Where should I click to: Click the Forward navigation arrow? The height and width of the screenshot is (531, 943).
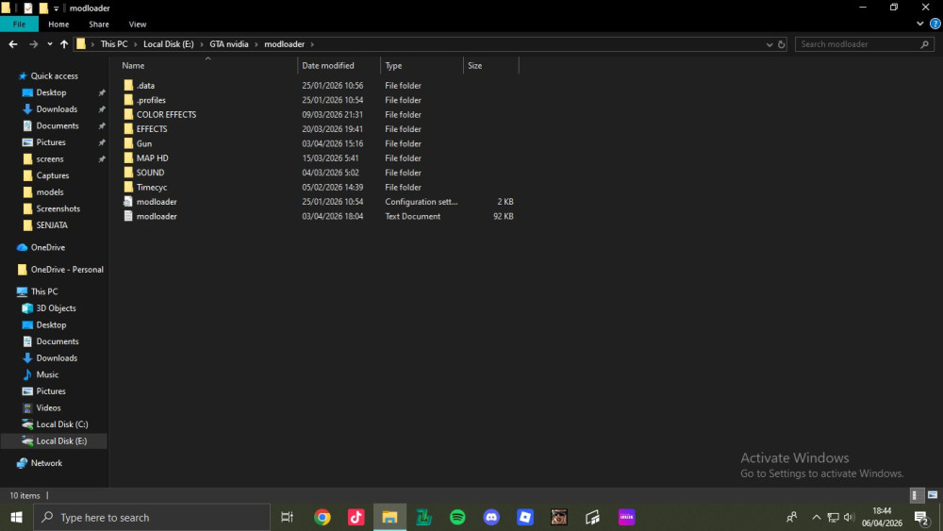tap(34, 44)
